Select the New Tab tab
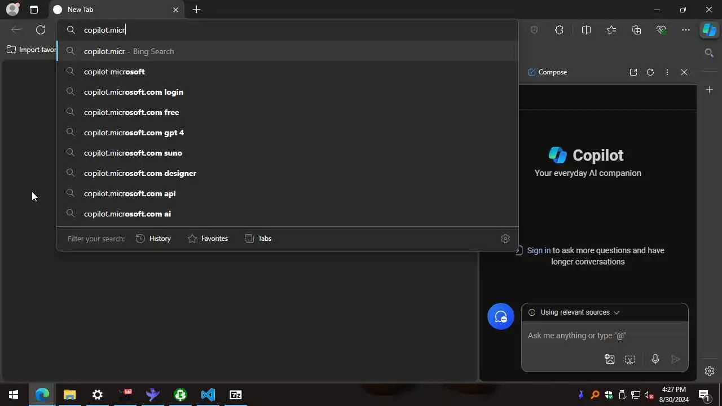Viewport: 722px width, 406px height. coord(117,10)
